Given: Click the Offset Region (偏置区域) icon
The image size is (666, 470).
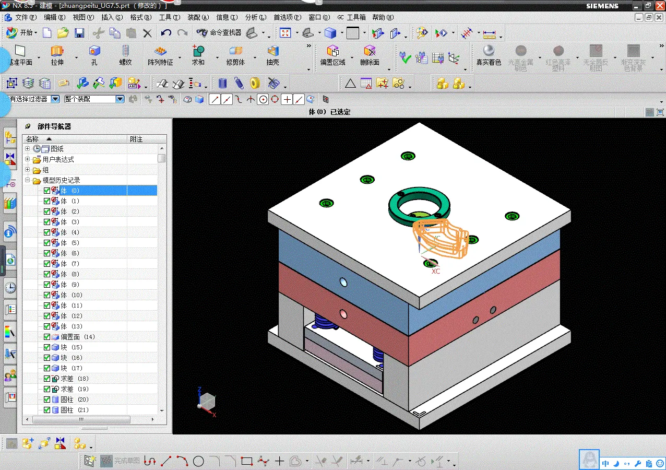Looking at the screenshot, I should coord(332,51).
